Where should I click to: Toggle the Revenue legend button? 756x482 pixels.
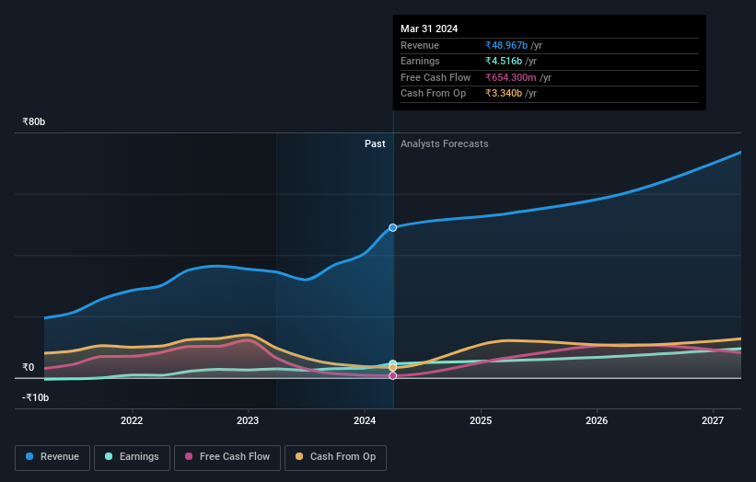coord(52,457)
